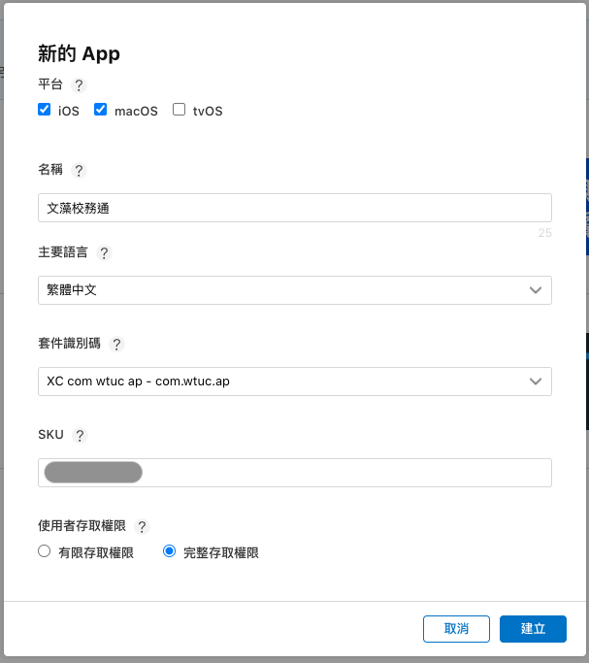Click the 名稱 field containing 文藻校務通
Image resolution: width=589 pixels, height=663 pixels.
[294, 208]
